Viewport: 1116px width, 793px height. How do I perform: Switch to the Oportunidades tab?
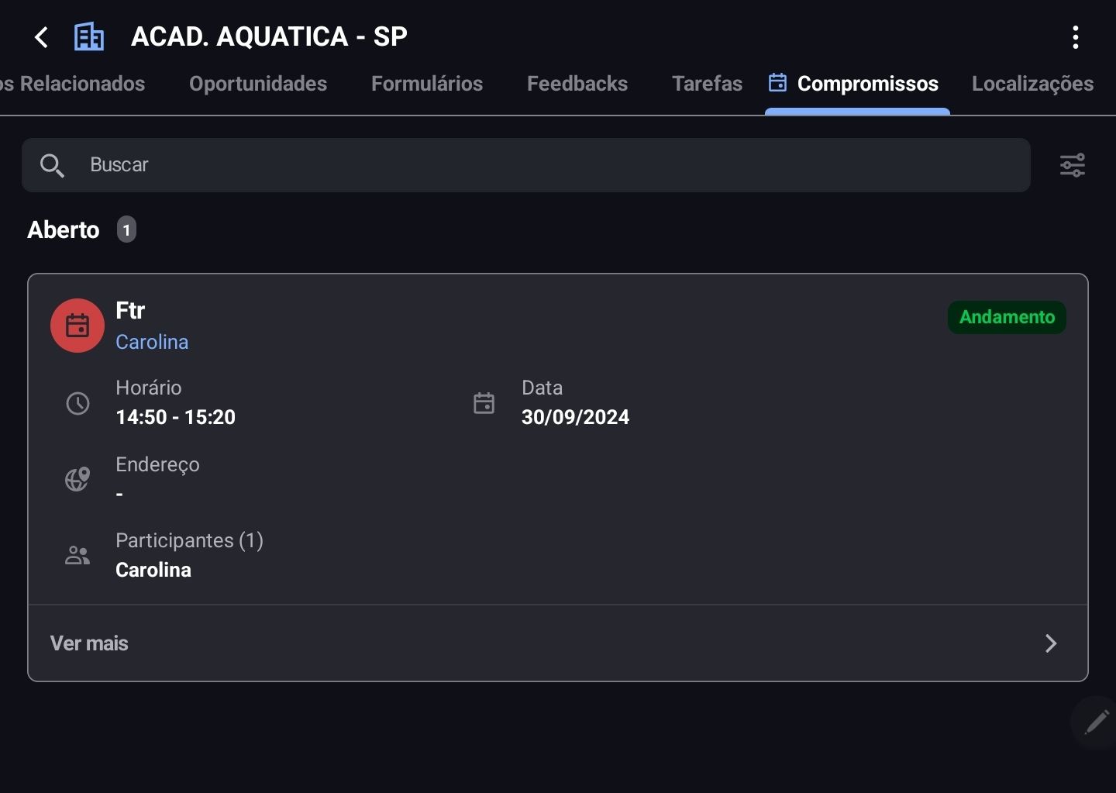(258, 84)
